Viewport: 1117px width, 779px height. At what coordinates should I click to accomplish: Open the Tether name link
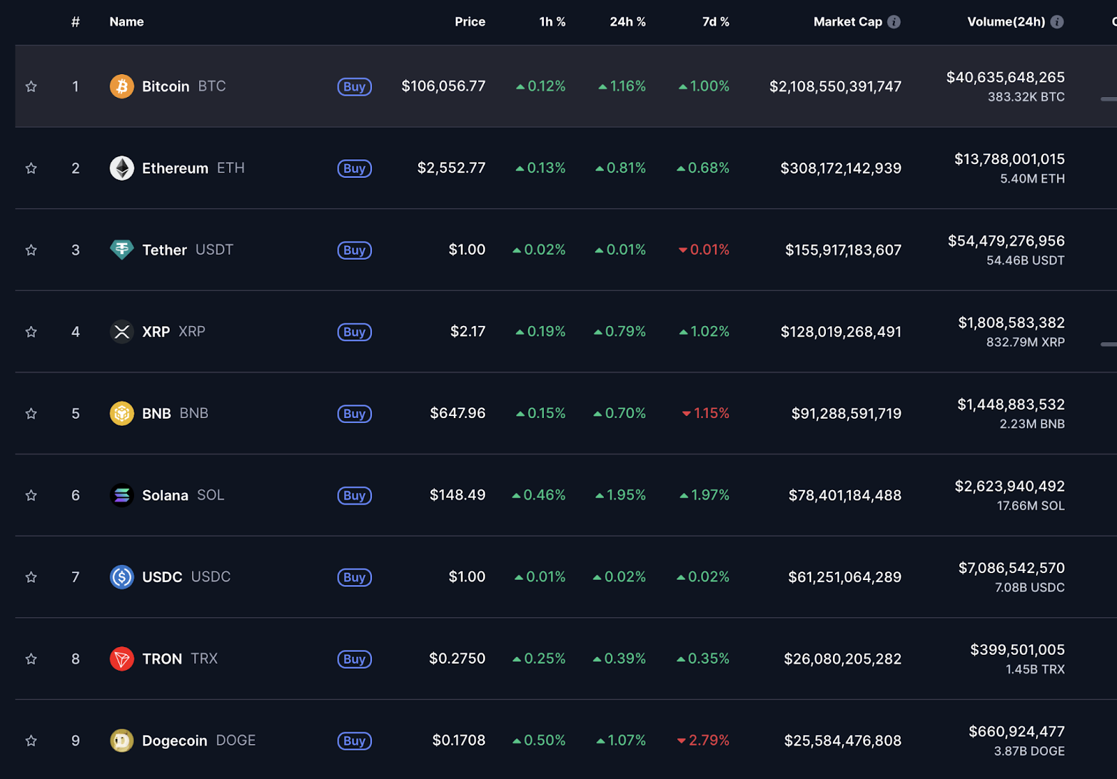165,250
